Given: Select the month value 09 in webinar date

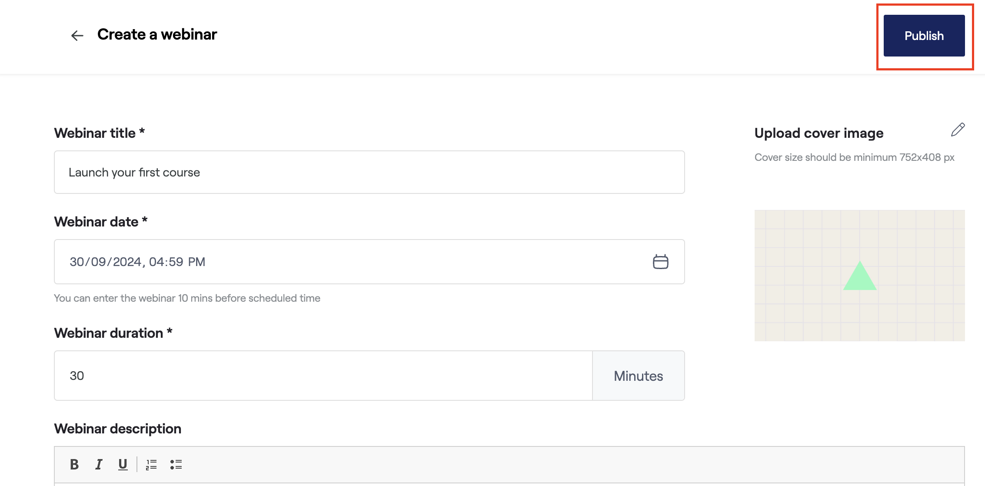Looking at the screenshot, I should (98, 262).
